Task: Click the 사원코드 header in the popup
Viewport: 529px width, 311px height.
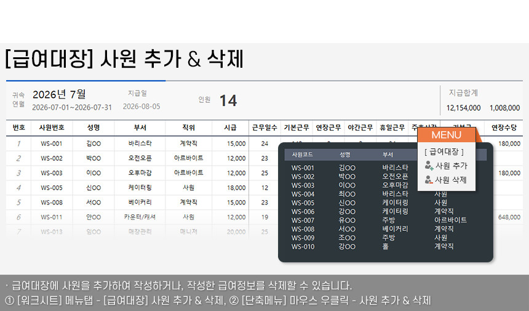Action: [302, 155]
